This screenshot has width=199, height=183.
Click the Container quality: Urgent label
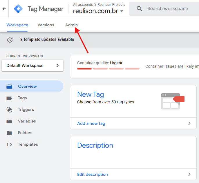pos(99,63)
